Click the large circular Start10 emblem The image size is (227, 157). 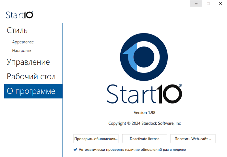pyautogui.click(x=144, y=57)
